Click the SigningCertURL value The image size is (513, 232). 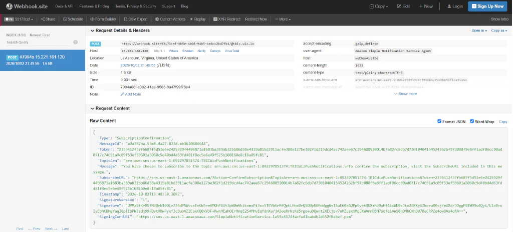[x=244, y=216]
